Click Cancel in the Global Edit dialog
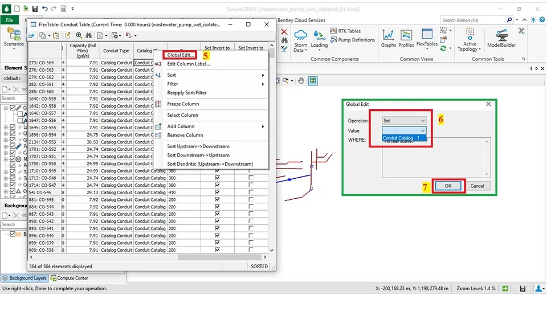This screenshot has width=547, height=312. tap(477, 186)
